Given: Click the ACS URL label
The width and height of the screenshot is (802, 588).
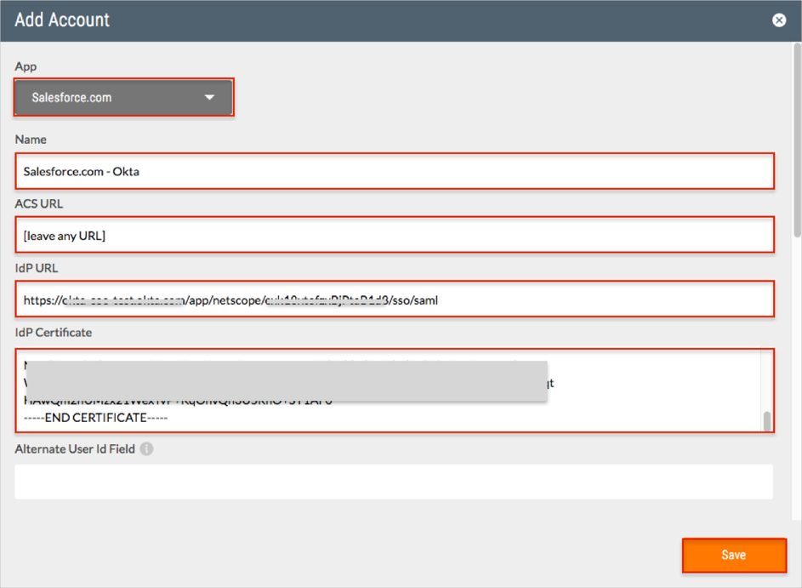Looking at the screenshot, I should click(39, 203).
